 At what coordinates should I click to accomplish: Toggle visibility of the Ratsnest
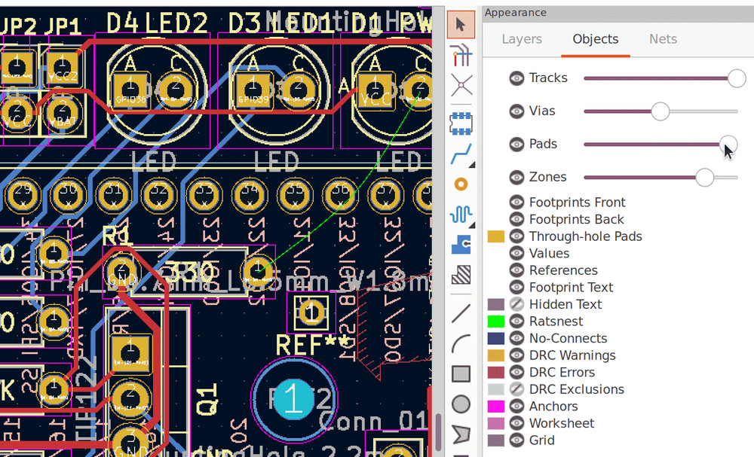516,321
